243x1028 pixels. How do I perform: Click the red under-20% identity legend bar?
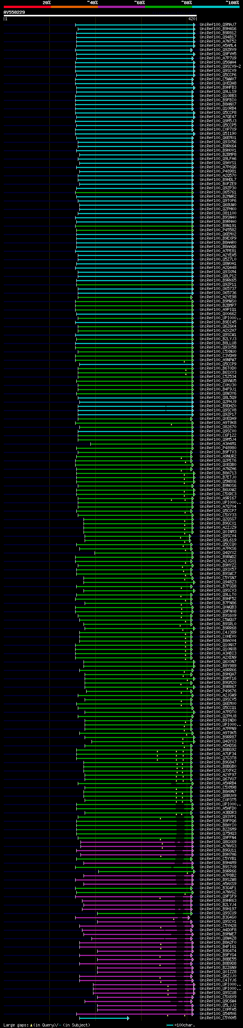click(27, 7)
